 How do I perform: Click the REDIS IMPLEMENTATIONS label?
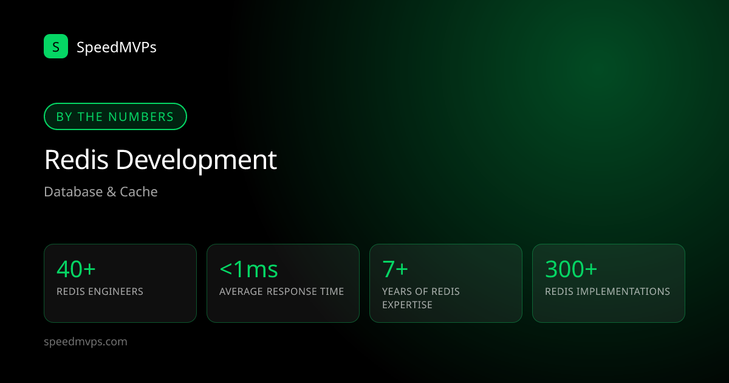click(607, 292)
